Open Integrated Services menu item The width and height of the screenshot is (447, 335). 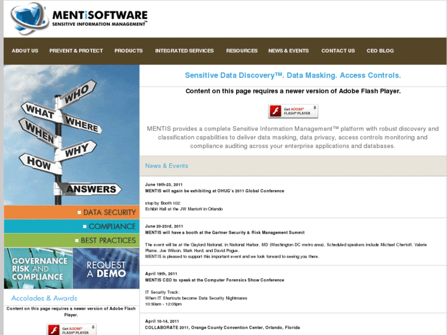tap(184, 51)
